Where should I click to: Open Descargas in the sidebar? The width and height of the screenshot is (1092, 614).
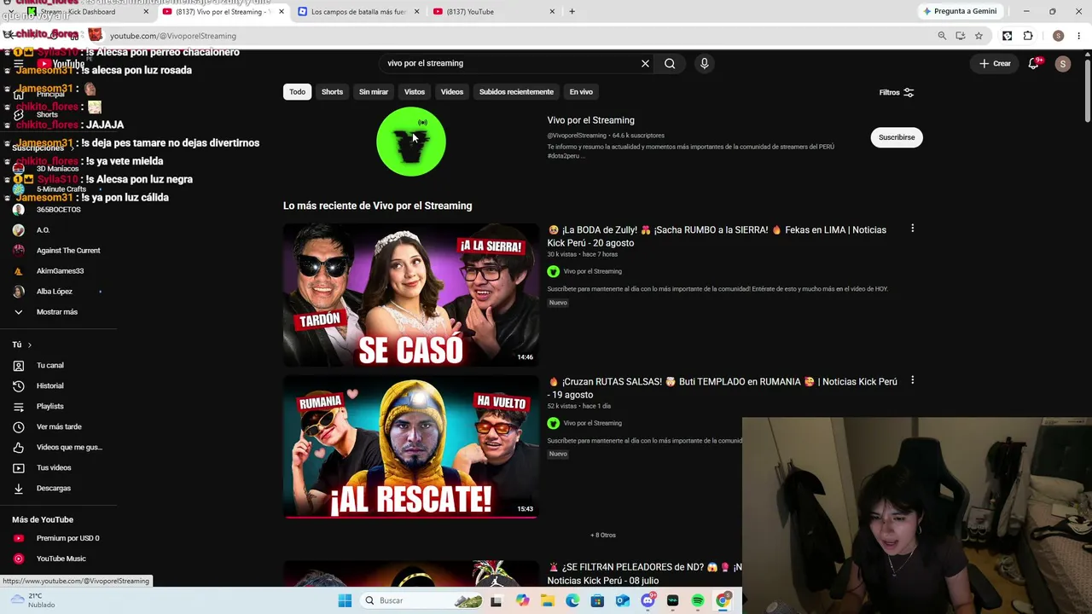tap(54, 489)
